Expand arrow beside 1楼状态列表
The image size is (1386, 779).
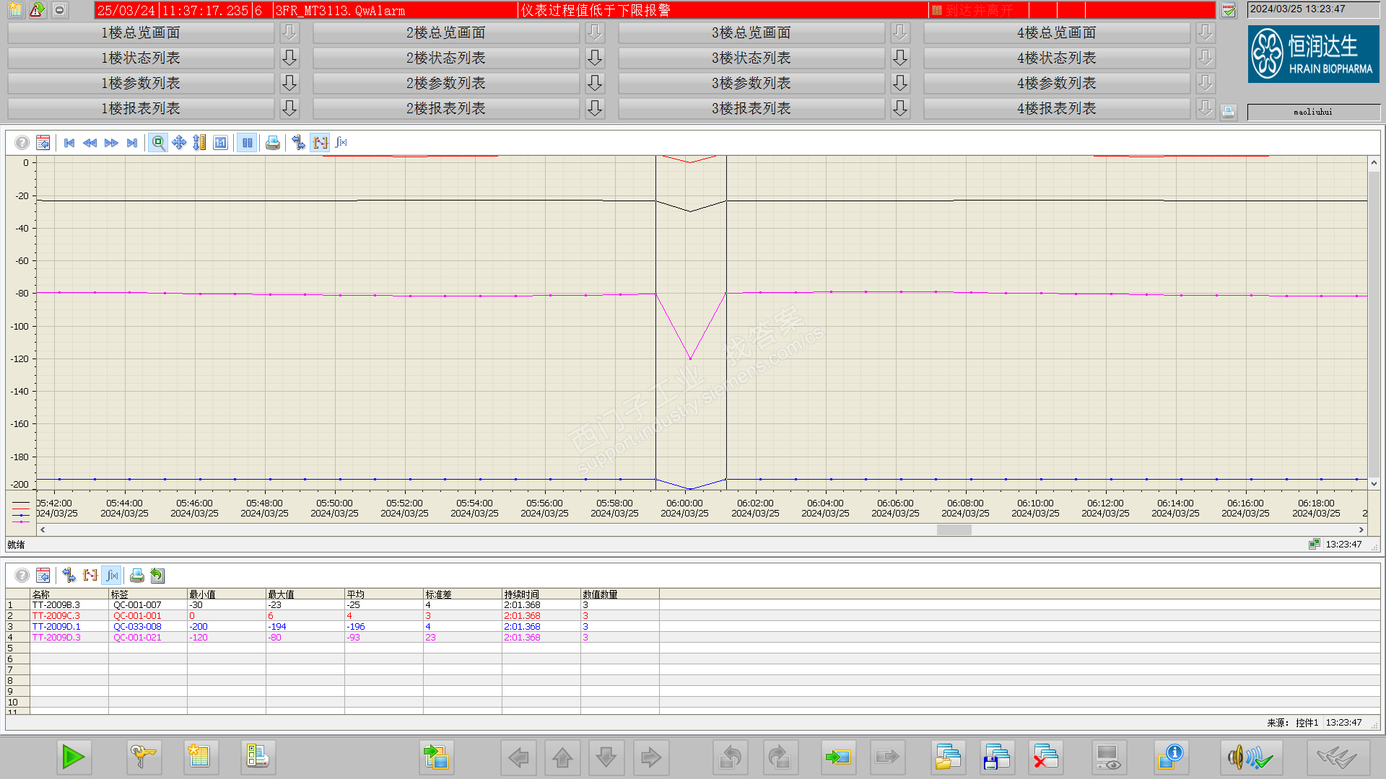(x=289, y=58)
